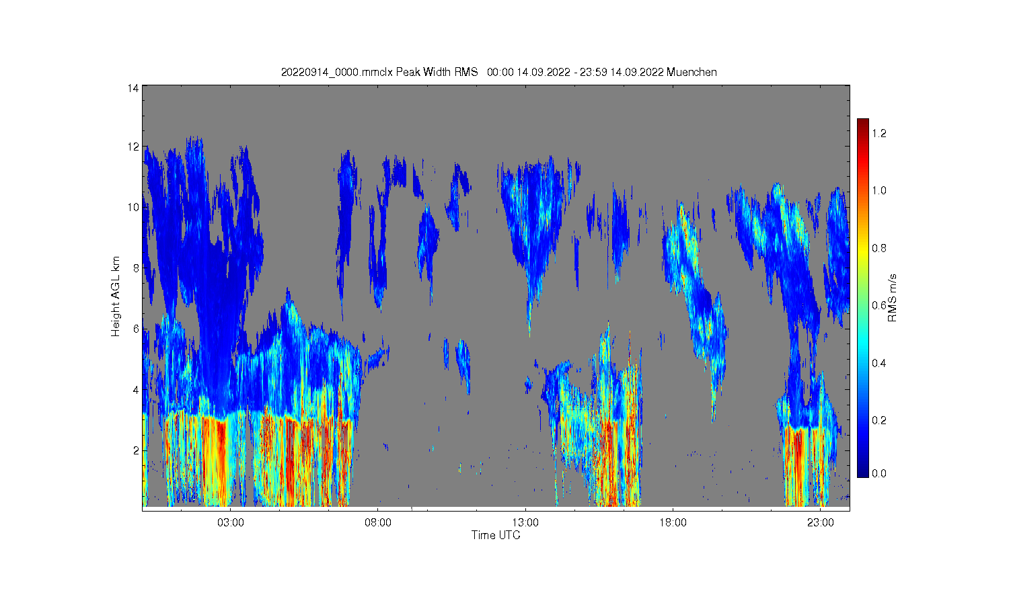Screen dimensions: 1009x605
Task: Click the 0.0 colorbar tick value
Action: pyautogui.click(x=879, y=473)
